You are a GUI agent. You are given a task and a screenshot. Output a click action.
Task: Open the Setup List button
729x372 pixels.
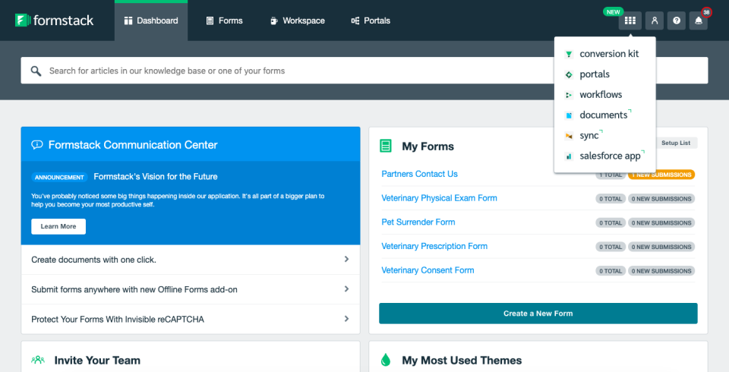tap(675, 143)
